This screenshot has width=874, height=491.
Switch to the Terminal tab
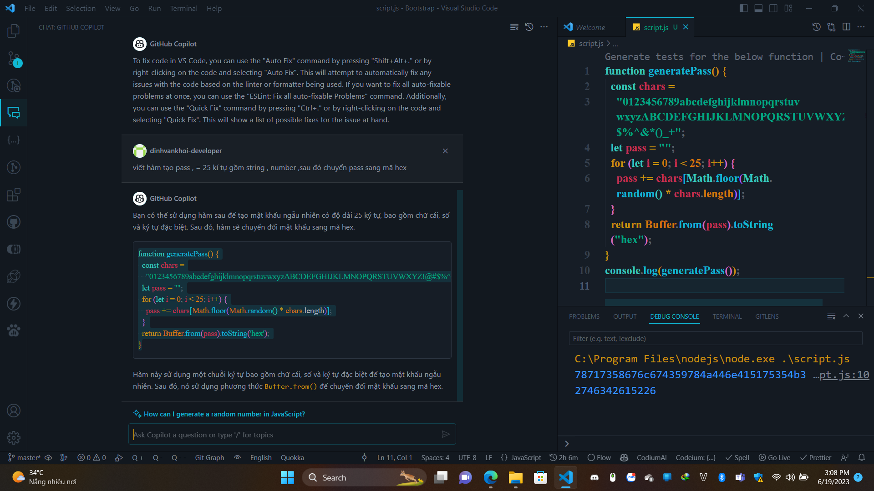[727, 316]
